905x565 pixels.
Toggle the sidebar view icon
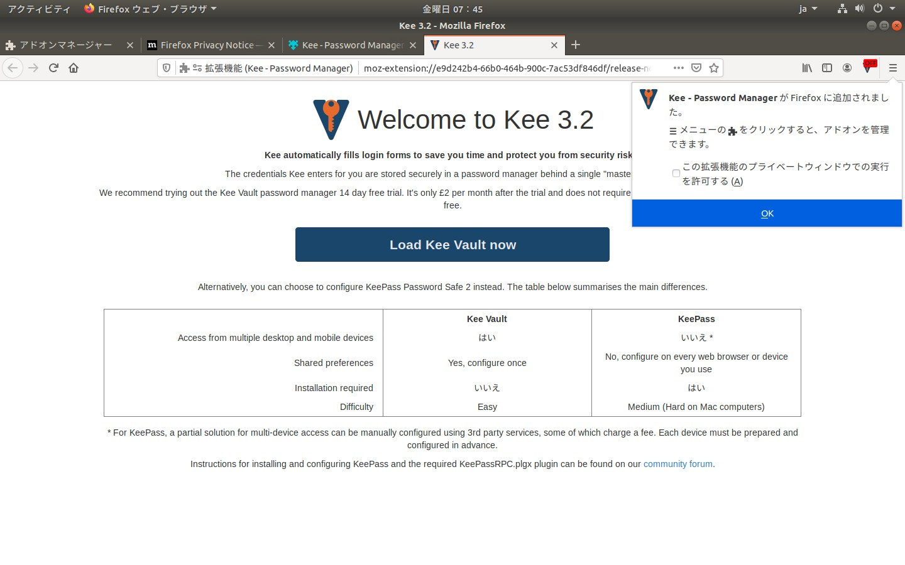(827, 68)
